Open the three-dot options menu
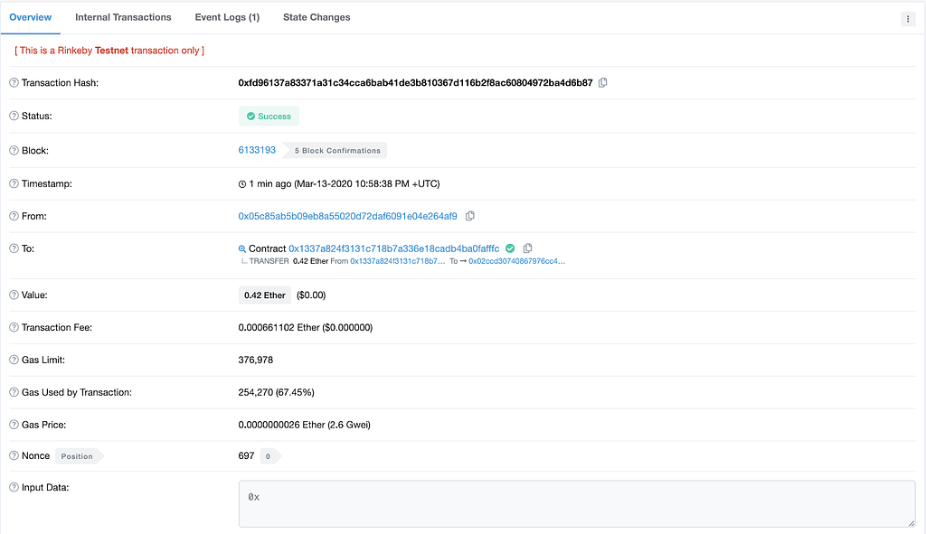This screenshot has height=534, width=926. (908, 19)
